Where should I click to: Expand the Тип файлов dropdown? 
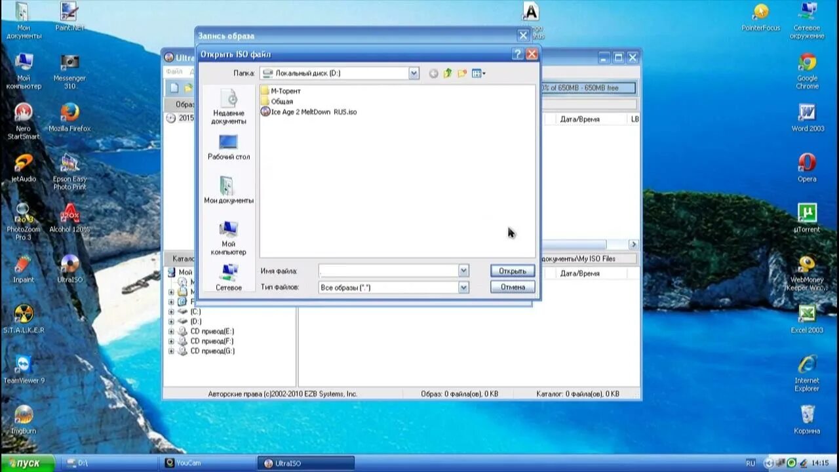click(463, 287)
